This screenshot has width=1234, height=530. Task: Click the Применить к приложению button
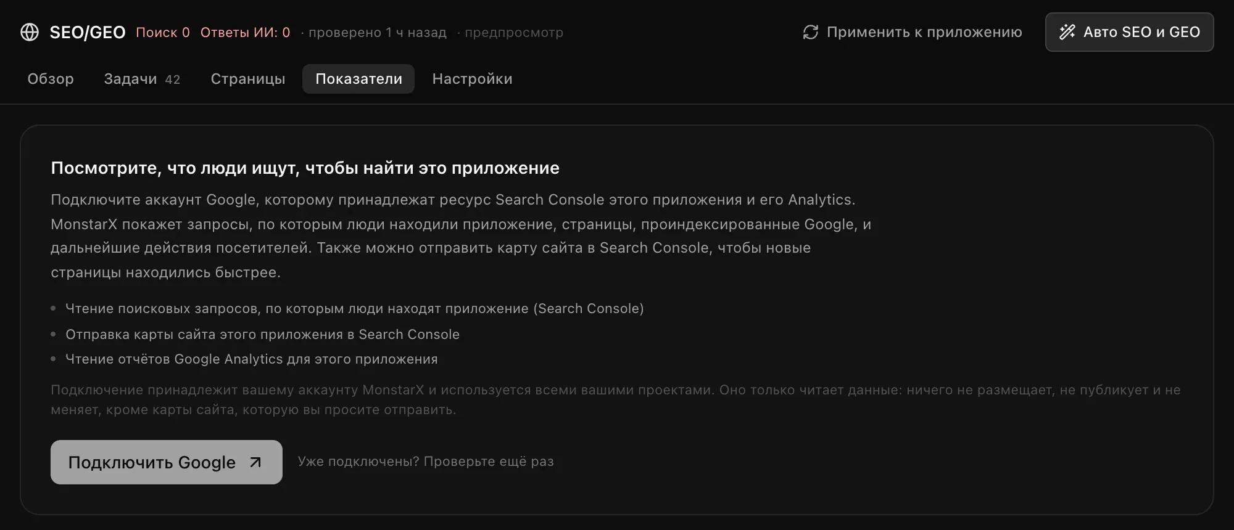coord(913,32)
